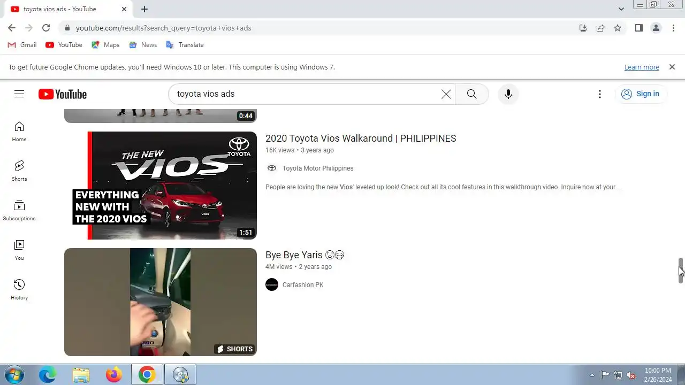
Task: Open YouTube settings three-dot menu
Action: click(600, 94)
